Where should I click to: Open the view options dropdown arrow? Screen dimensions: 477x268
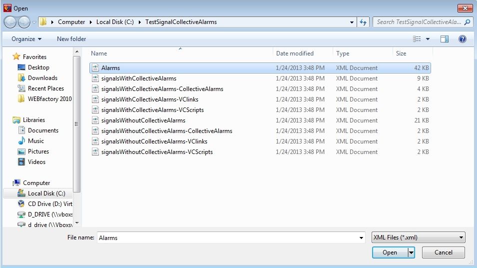click(x=429, y=39)
